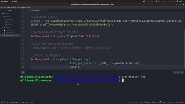
Task: Click the DropboxClient class name on line 13
Action: pos(77,36)
